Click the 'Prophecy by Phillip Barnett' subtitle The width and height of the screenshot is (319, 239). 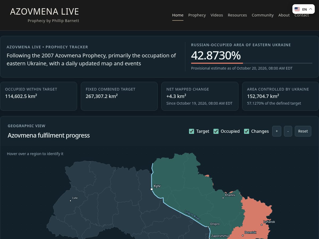pyautogui.click(x=53, y=21)
